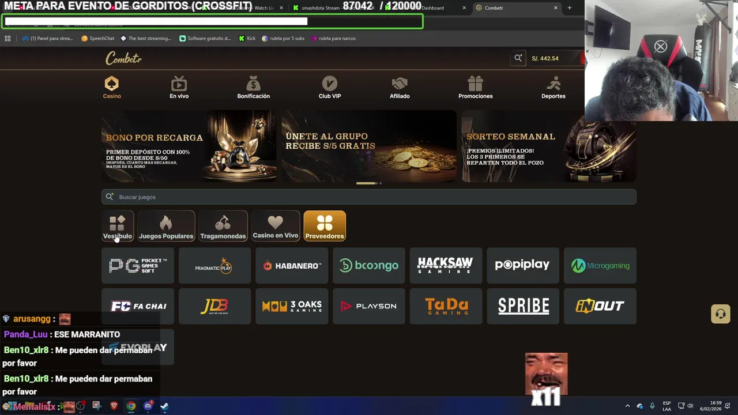This screenshot has width=738, height=415.
Task: Open Microgaming provider tile
Action: point(600,266)
